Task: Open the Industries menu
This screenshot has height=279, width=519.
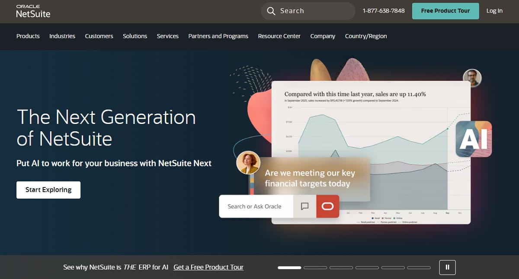Action: pos(62,36)
